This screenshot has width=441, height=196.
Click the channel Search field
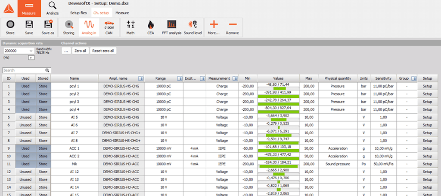tap(27, 70)
